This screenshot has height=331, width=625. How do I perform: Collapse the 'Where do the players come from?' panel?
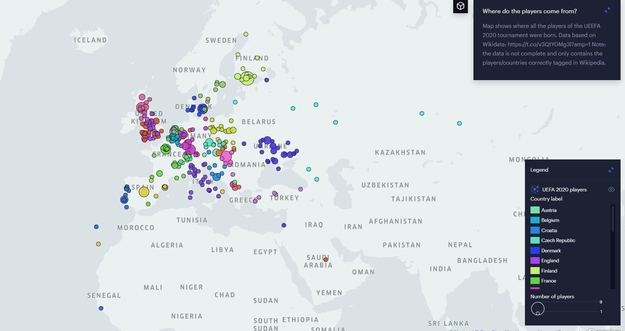[607, 11]
